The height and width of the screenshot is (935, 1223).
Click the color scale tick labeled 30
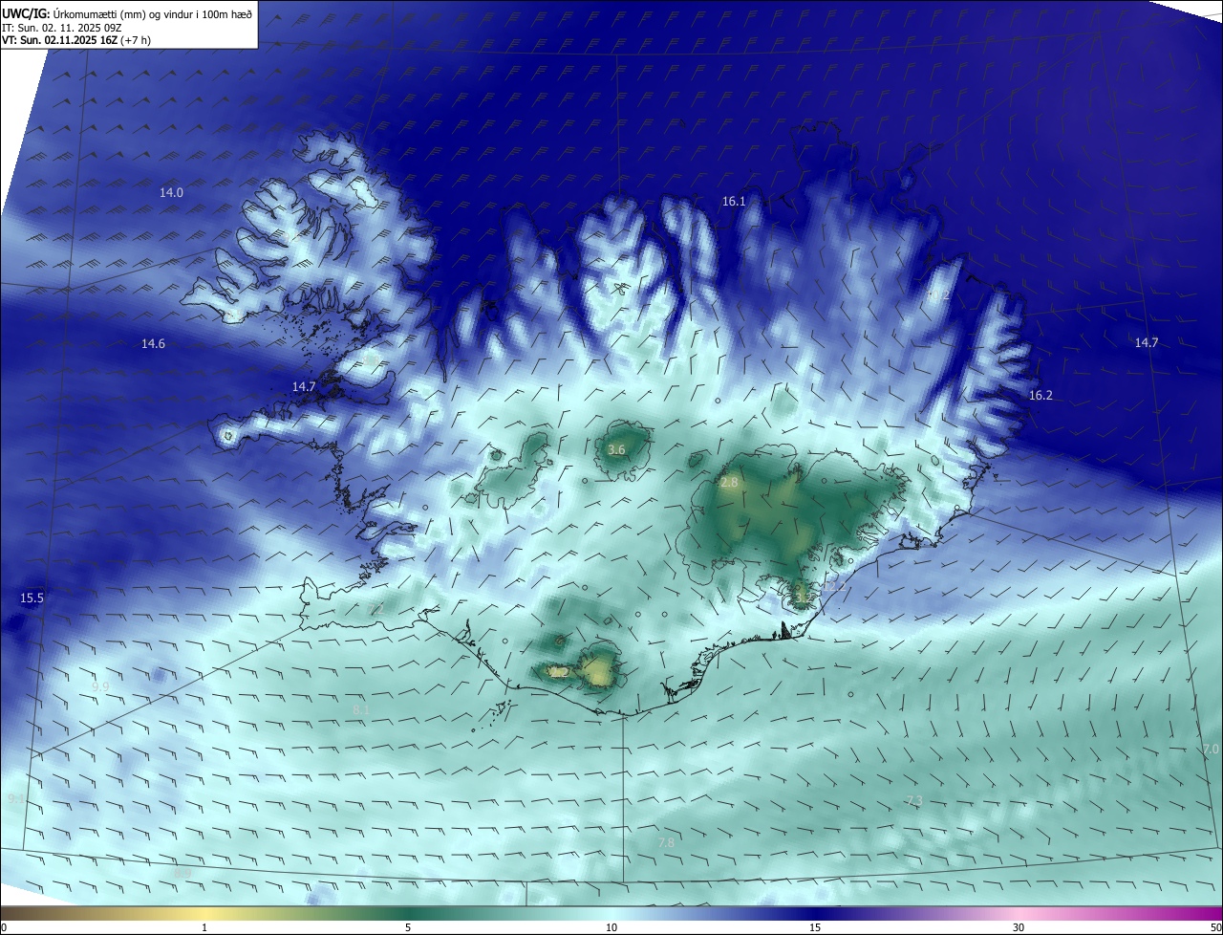pyautogui.click(x=1019, y=927)
